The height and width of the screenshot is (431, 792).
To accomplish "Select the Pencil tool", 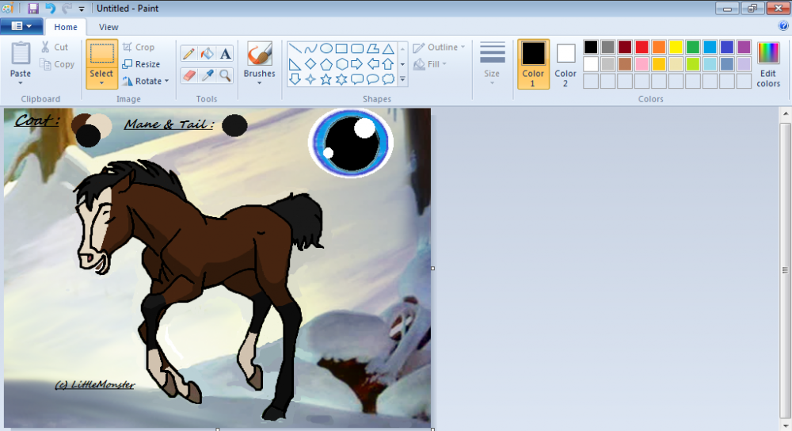I will pyautogui.click(x=189, y=54).
